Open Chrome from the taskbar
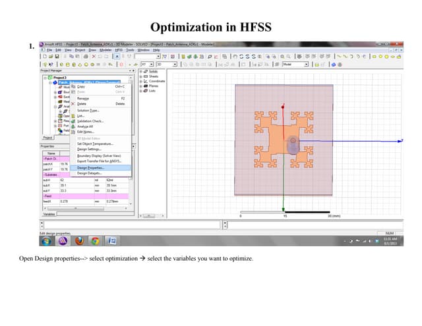The height and width of the screenshot is (326, 422). [96, 241]
